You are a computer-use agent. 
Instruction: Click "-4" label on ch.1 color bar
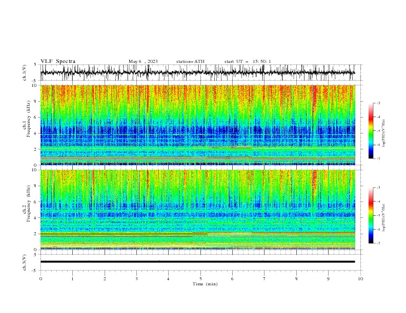378,117
